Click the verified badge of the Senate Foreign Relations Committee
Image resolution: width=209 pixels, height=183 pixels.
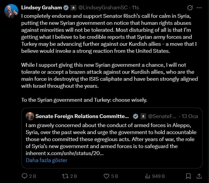136,116
